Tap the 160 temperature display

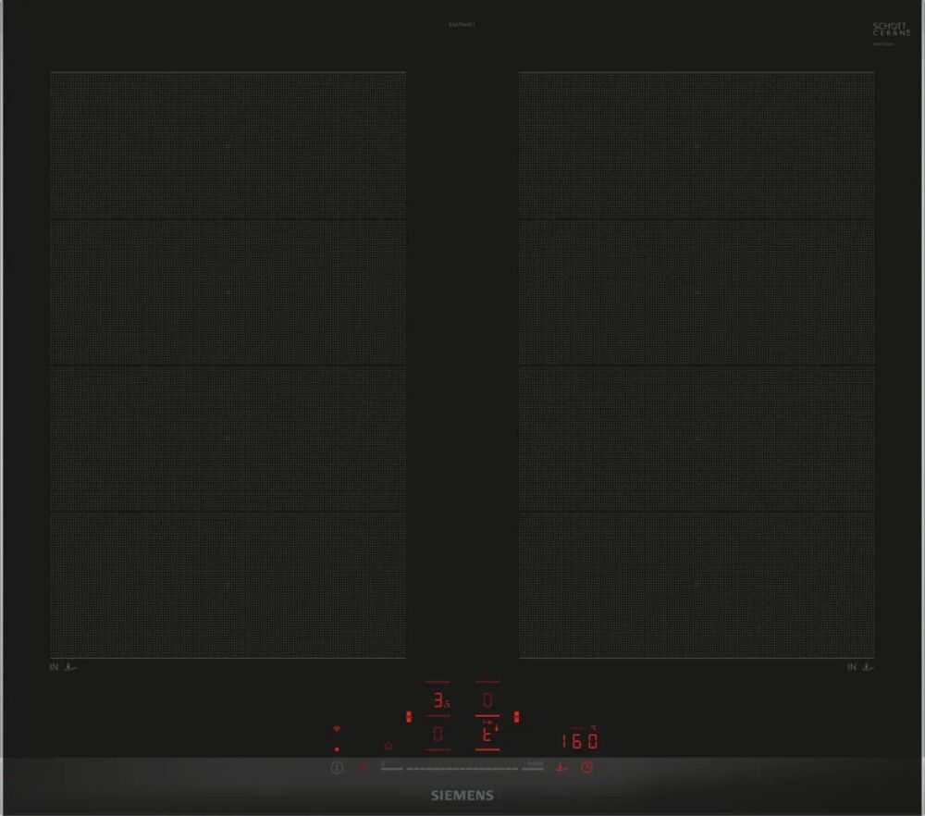click(580, 741)
